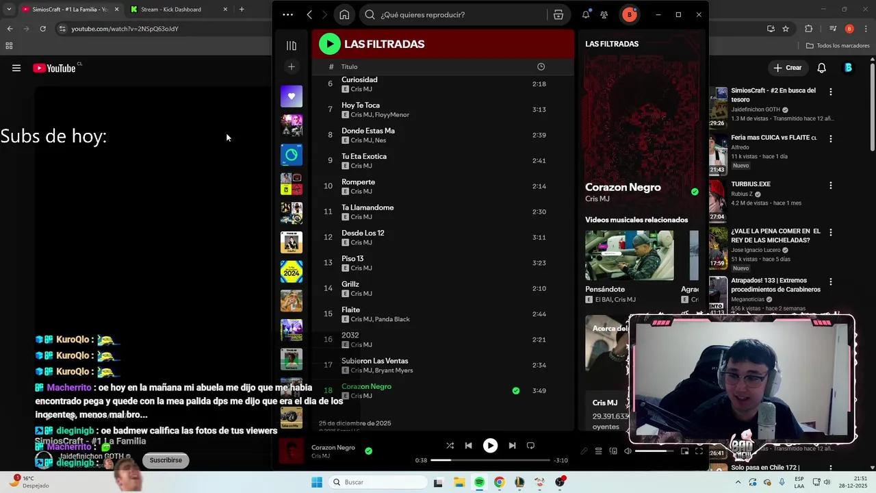Open Chrome apps grid icon in bookmarks bar
Image resolution: width=876 pixels, height=493 pixels.
(x=9, y=46)
